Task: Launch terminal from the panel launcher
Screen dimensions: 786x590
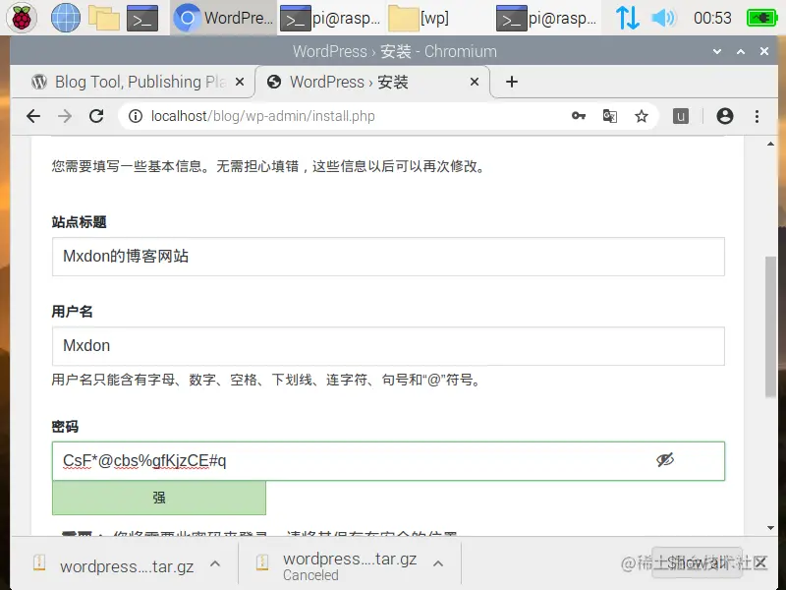Action: point(142,18)
